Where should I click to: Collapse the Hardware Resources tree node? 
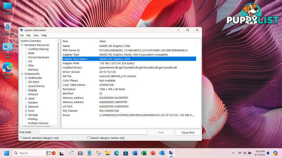pos(22,45)
